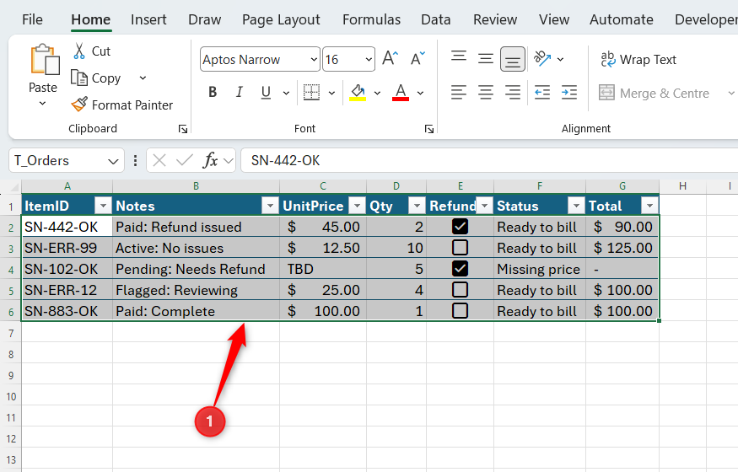
Task: Open the File tab
Action: pyautogui.click(x=32, y=19)
